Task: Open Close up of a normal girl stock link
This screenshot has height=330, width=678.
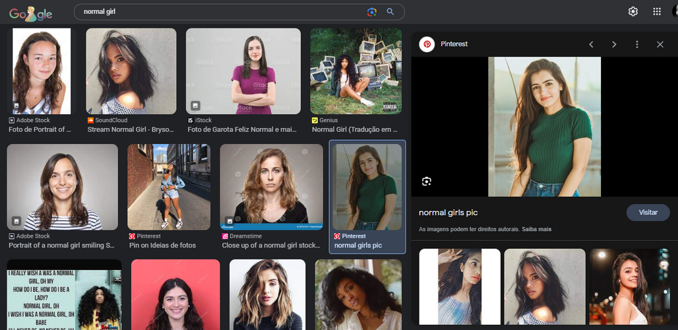Action: [x=271, y=246]
